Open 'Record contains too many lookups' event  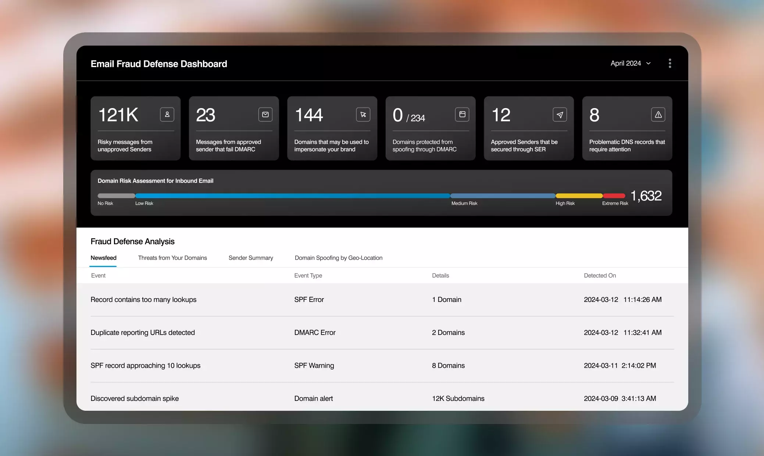(x=143, y=299)
